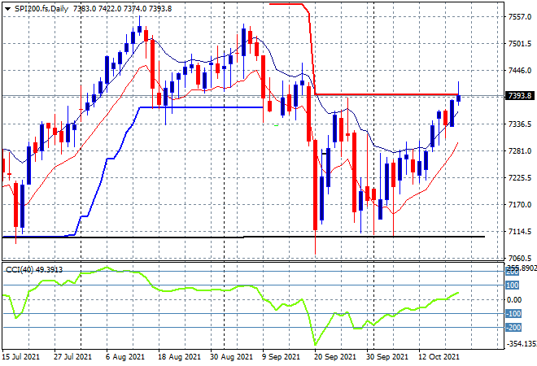Click the SPI200.fs,Daily chart title text

(x=41, y=9)
